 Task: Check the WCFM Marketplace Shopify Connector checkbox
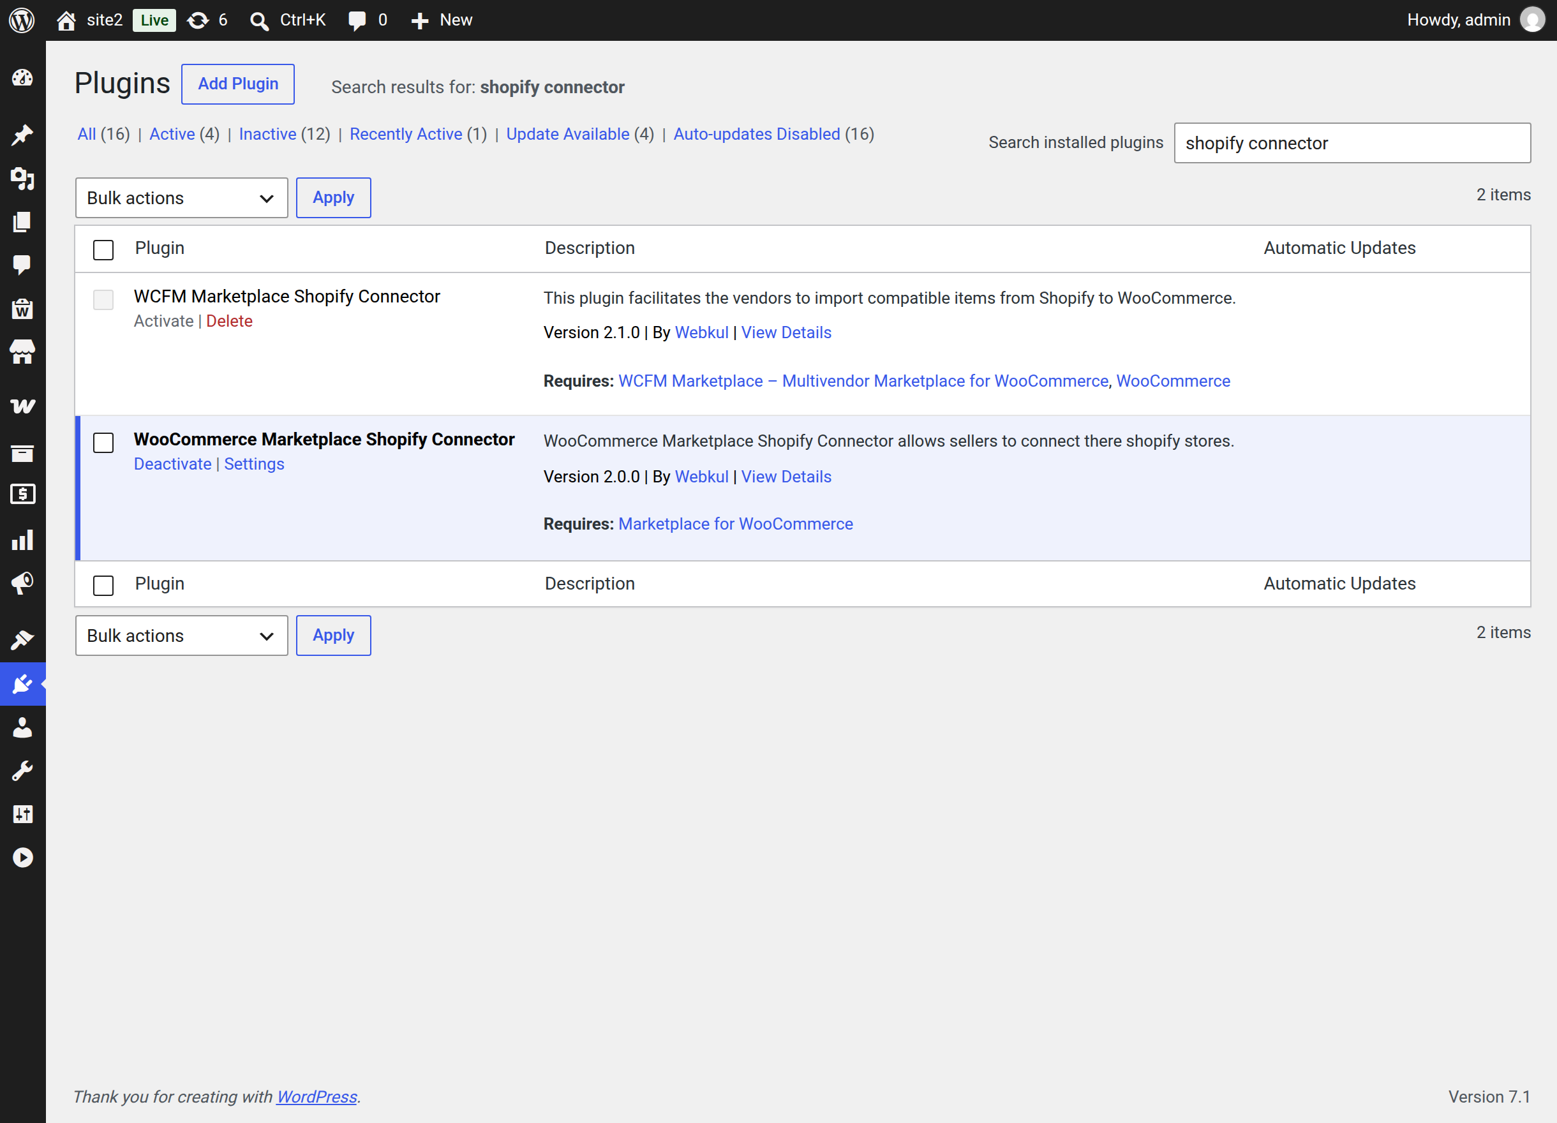[103, 299]
